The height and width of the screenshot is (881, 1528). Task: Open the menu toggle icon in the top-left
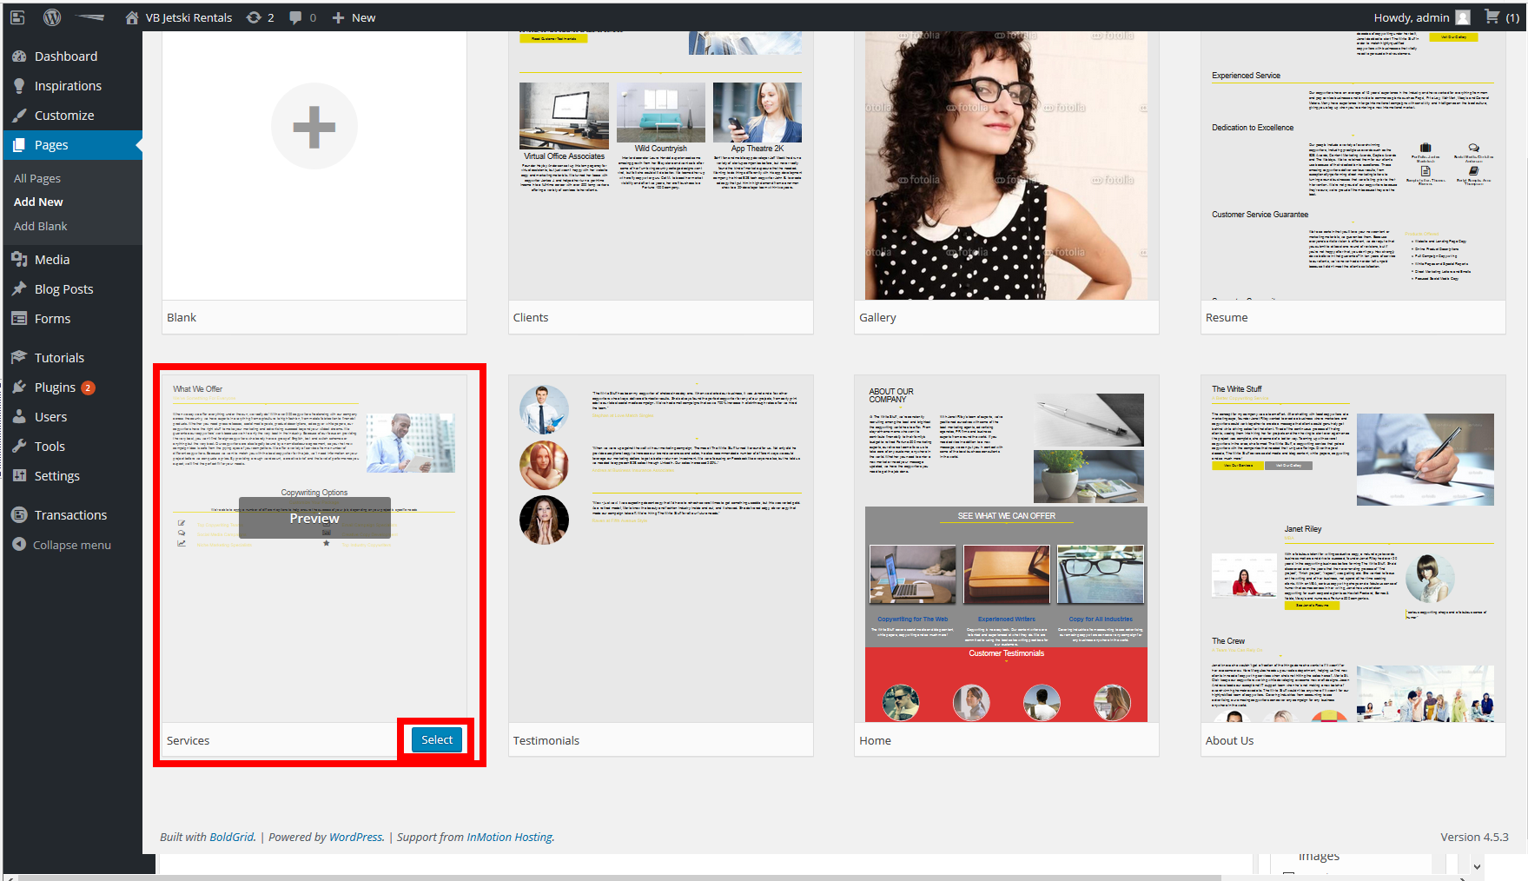pyautogui.click(x=17, y=17)
